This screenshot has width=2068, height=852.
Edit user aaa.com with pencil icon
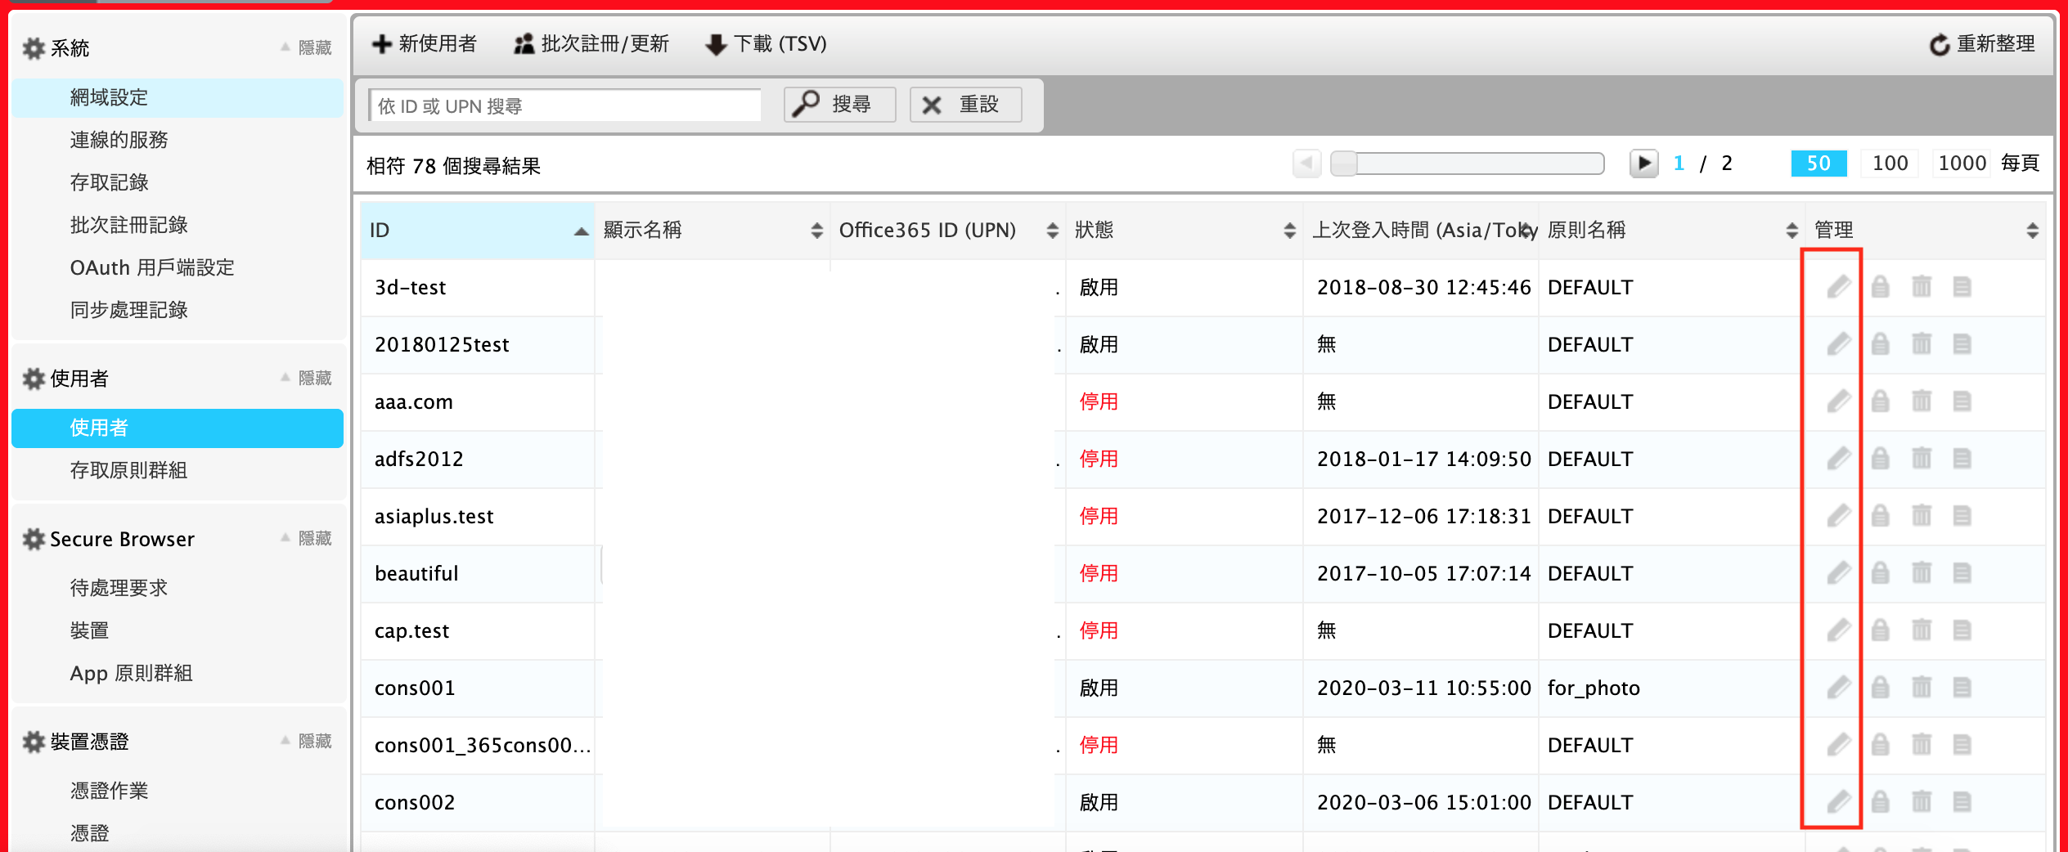1838,401
